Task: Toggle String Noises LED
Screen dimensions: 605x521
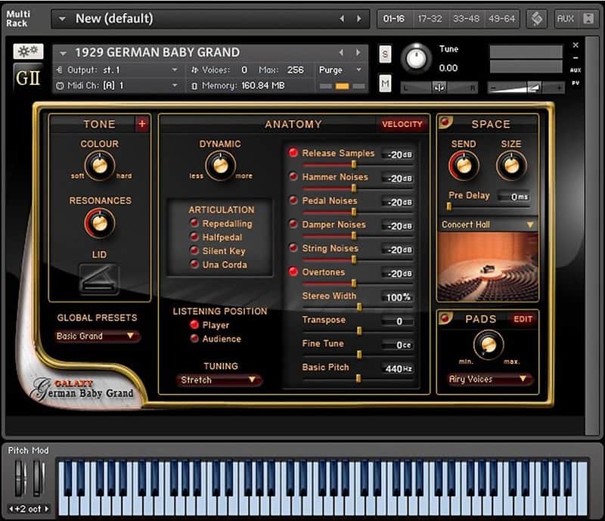Action: coord(293,247)
